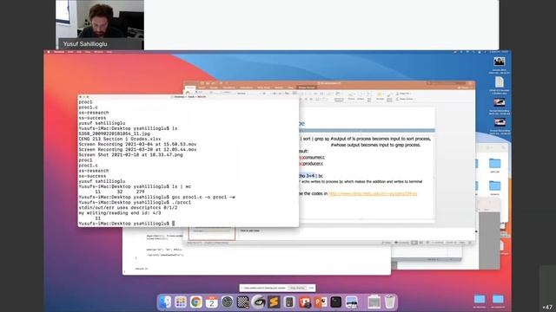Select the Shape Format ribbon tab in PowerPoint
Viewport: 556px width, 312px height.
pos(307,88)
